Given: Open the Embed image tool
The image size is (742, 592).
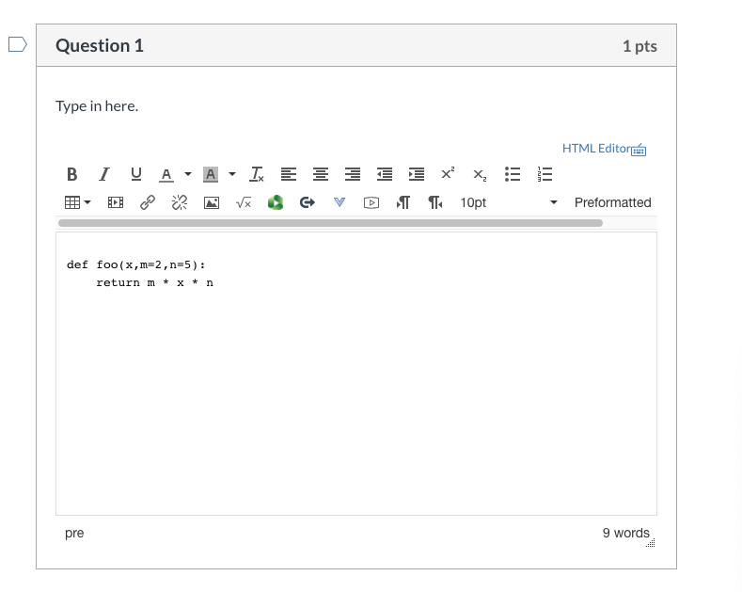Looking at the screenshot, I should (212, 202).
